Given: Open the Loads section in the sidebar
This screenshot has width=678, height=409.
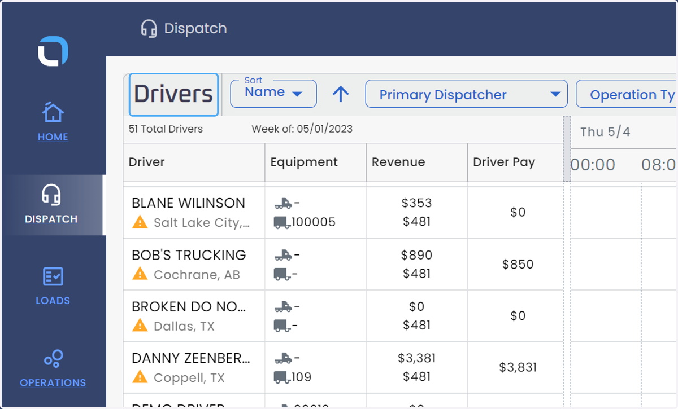Looking at the screenshot, I should click(x=53, y=286).
